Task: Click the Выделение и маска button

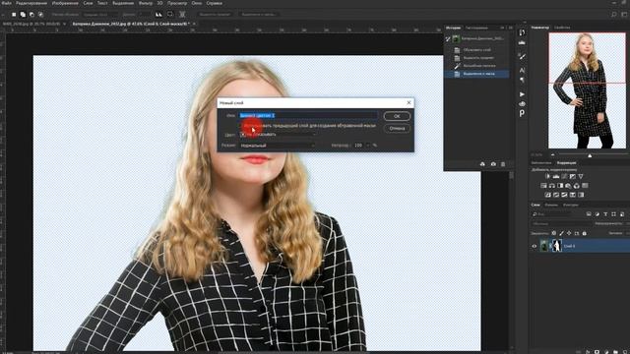Action: coord(258,15)
